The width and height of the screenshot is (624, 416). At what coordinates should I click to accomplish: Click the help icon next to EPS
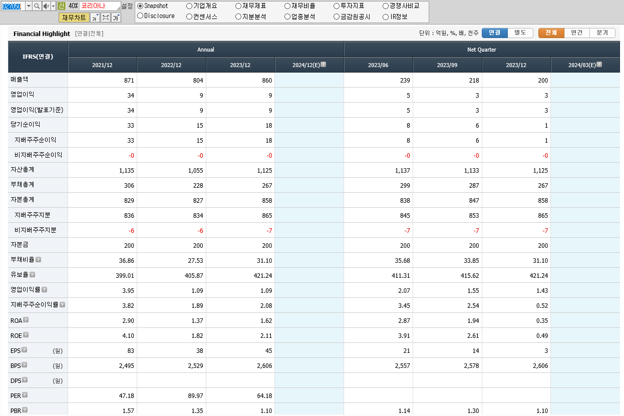25,350
